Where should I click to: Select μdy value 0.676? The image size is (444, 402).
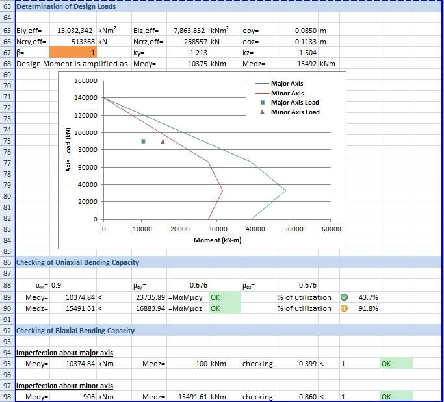[x=188, y=285]
